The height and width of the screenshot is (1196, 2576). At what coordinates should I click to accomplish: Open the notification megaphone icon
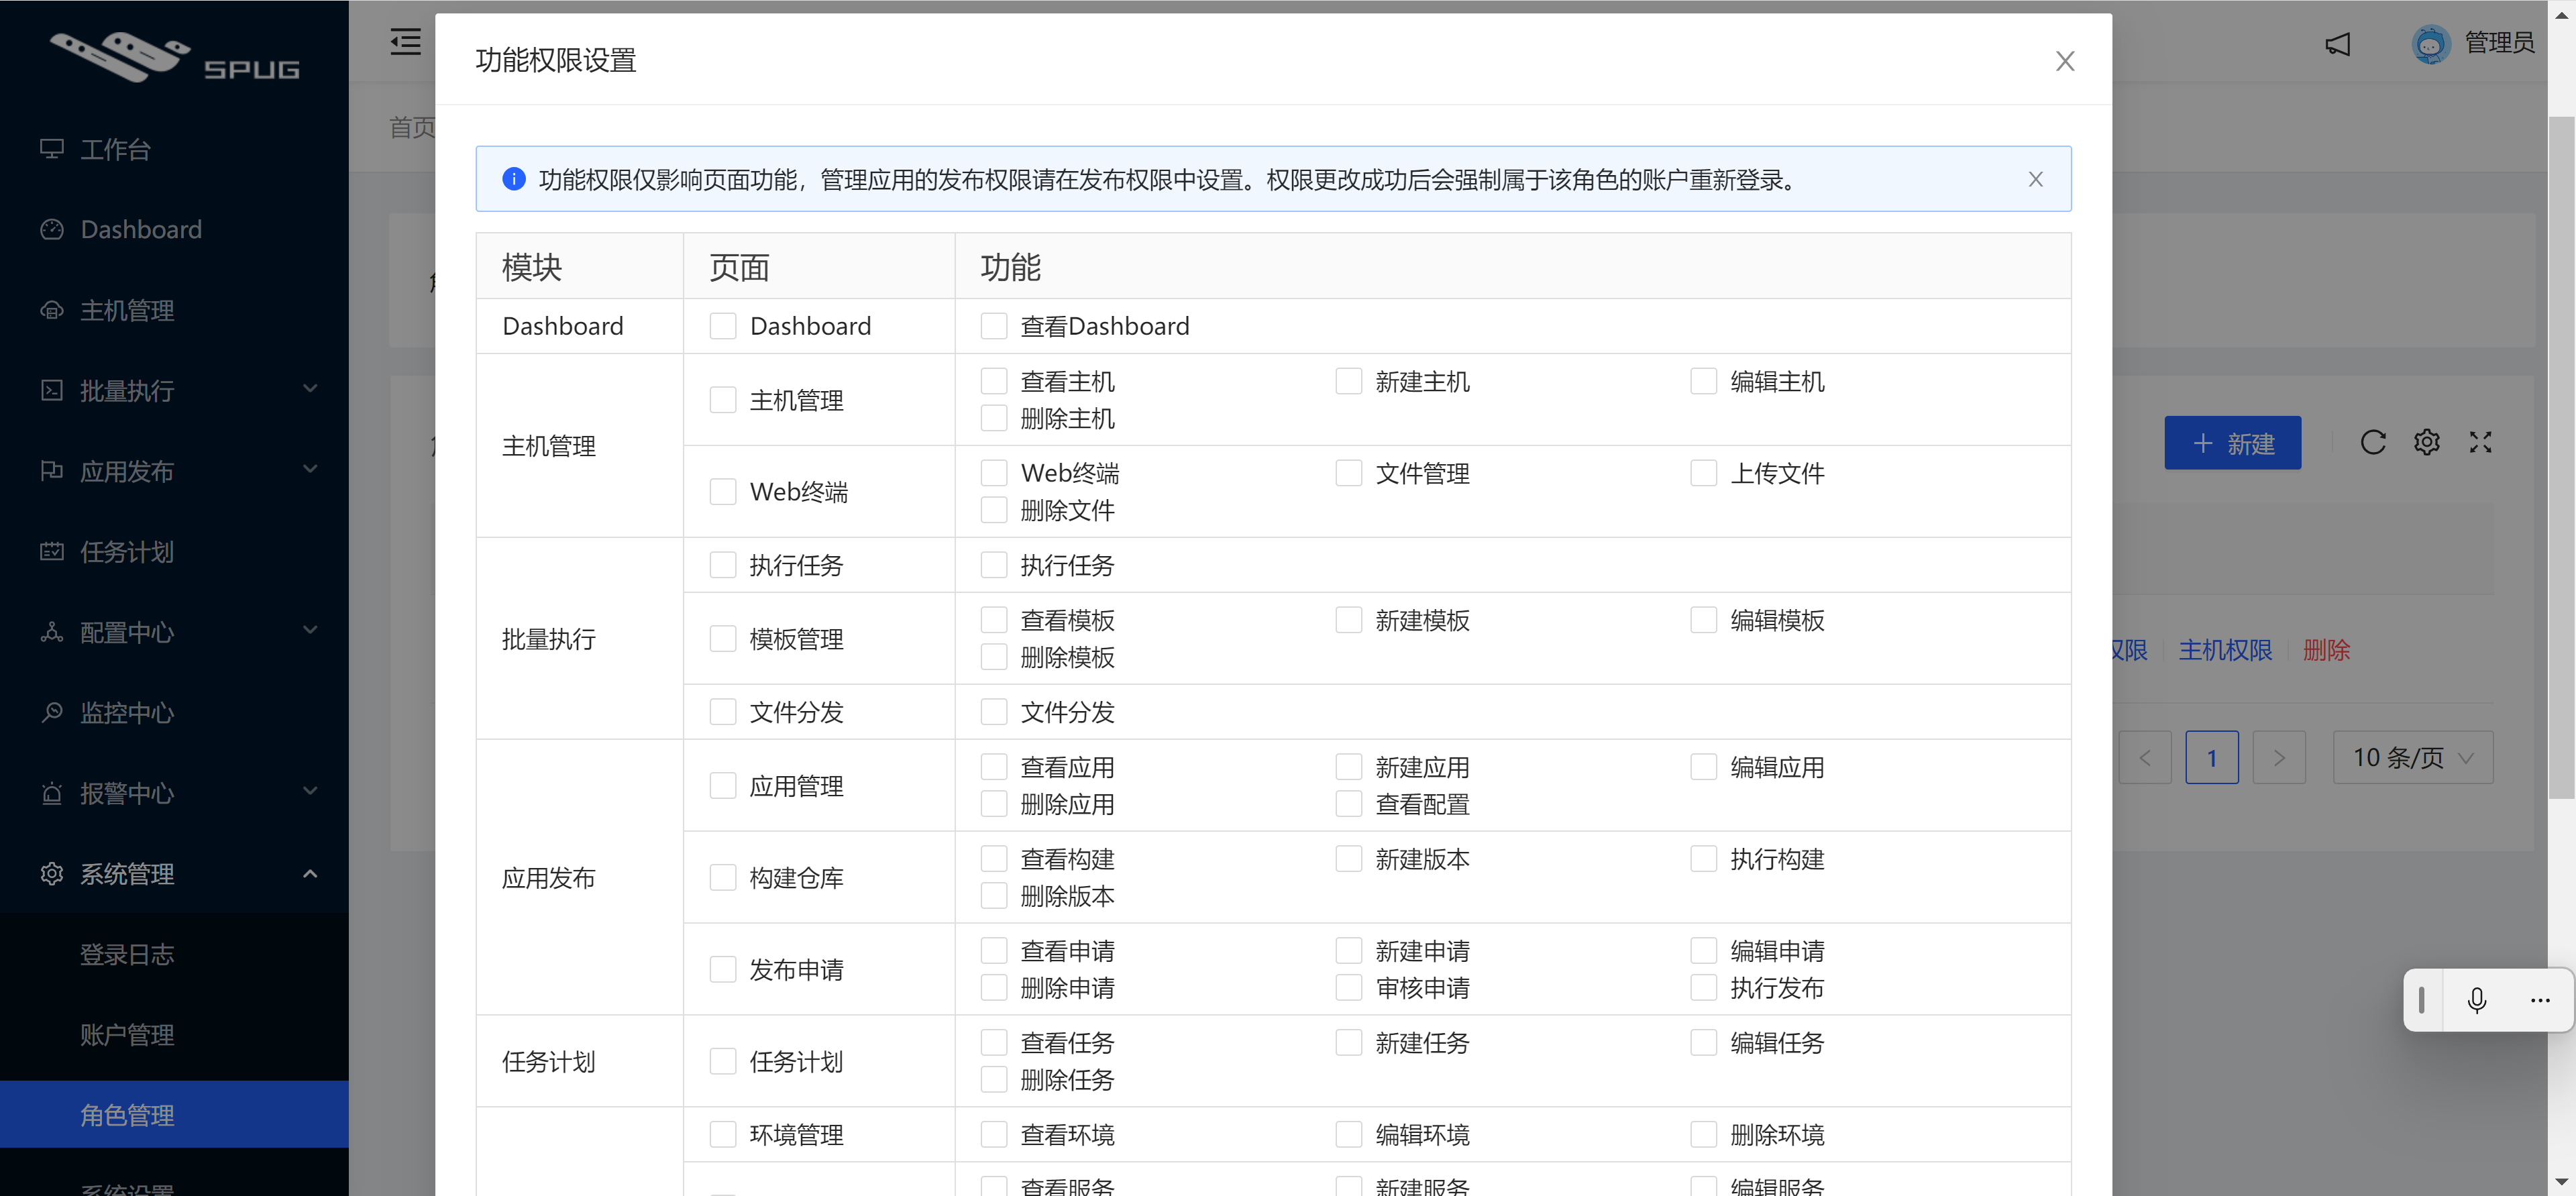point(2337,43)
